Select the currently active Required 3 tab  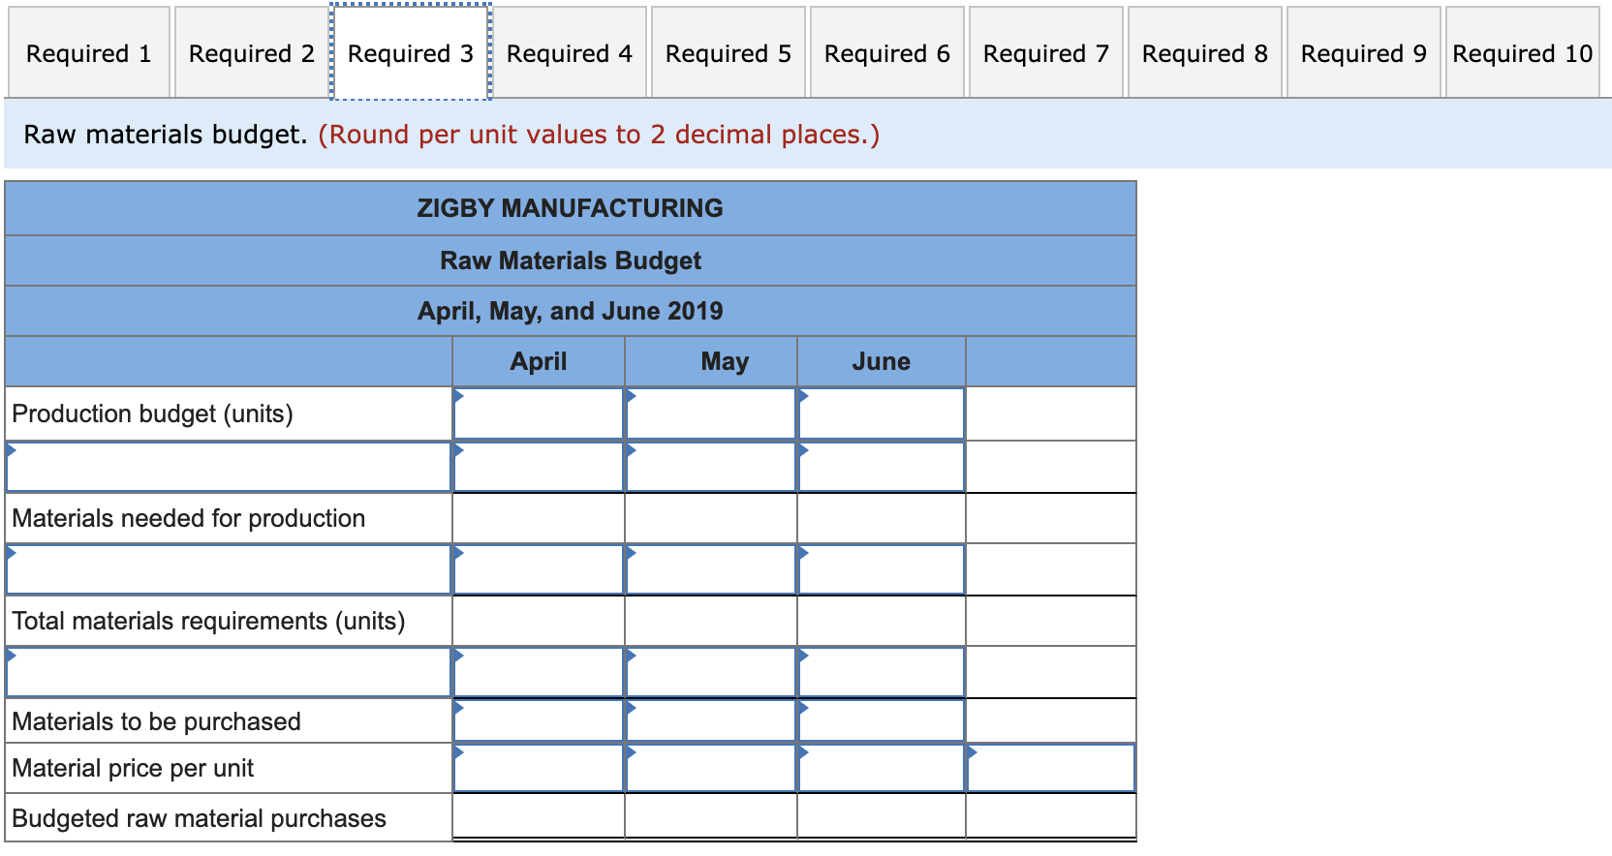410,53
